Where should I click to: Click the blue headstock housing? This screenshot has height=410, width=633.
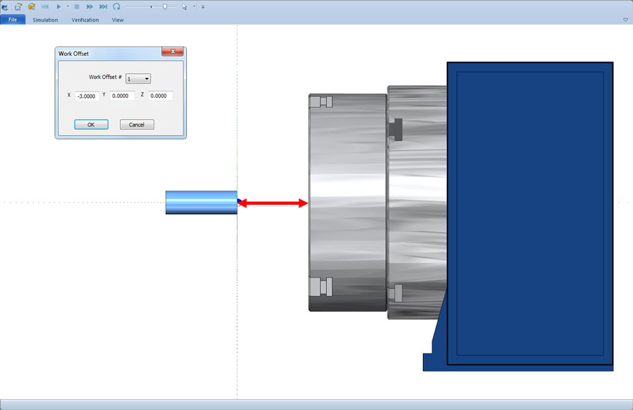click(x=530, y=214)
